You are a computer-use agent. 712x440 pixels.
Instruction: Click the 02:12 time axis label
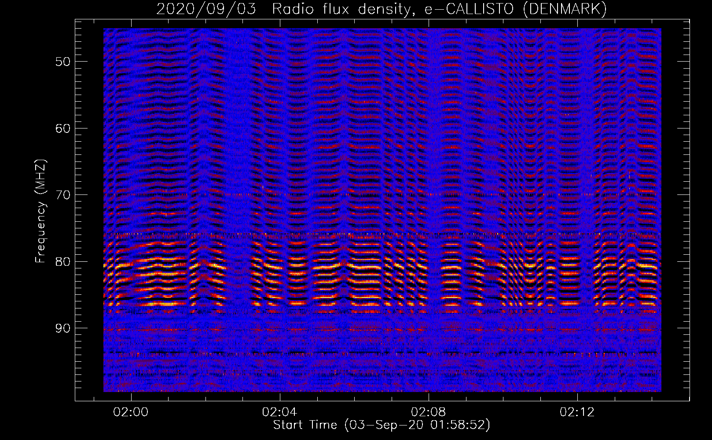pos(577,412)
